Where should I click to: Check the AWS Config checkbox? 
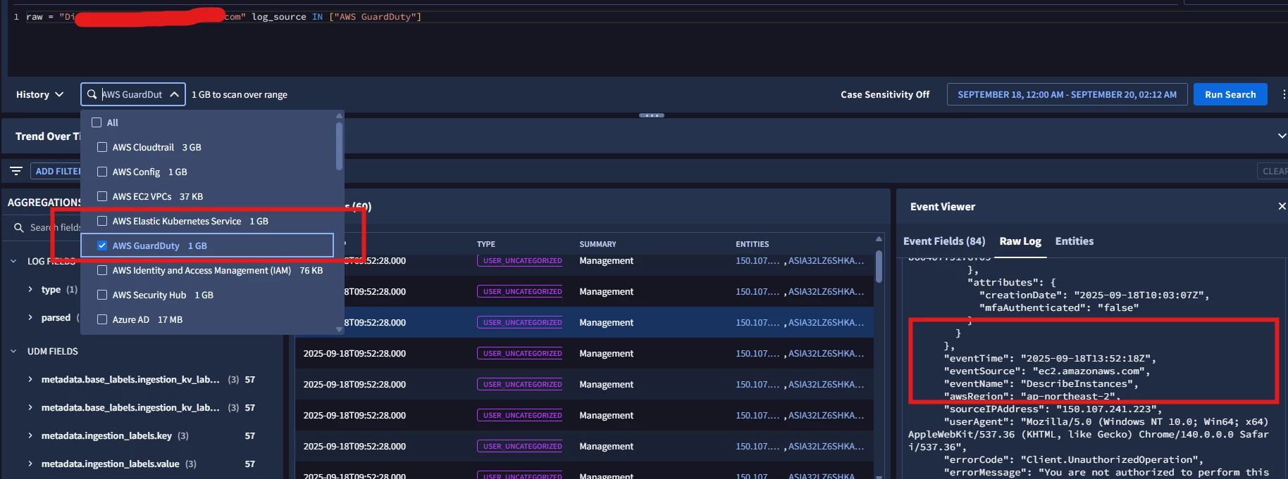pyautogui.click(x=102, y=172)
